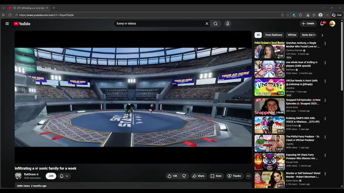Clear the search box with the X

pos(207,24)
